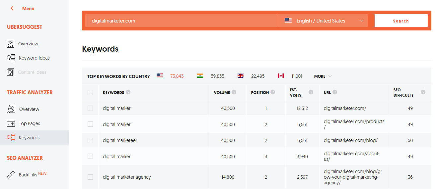Click the Top Pages icon

(11, 123)
